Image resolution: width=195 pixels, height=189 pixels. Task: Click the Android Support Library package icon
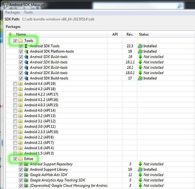tap(26, 169)
